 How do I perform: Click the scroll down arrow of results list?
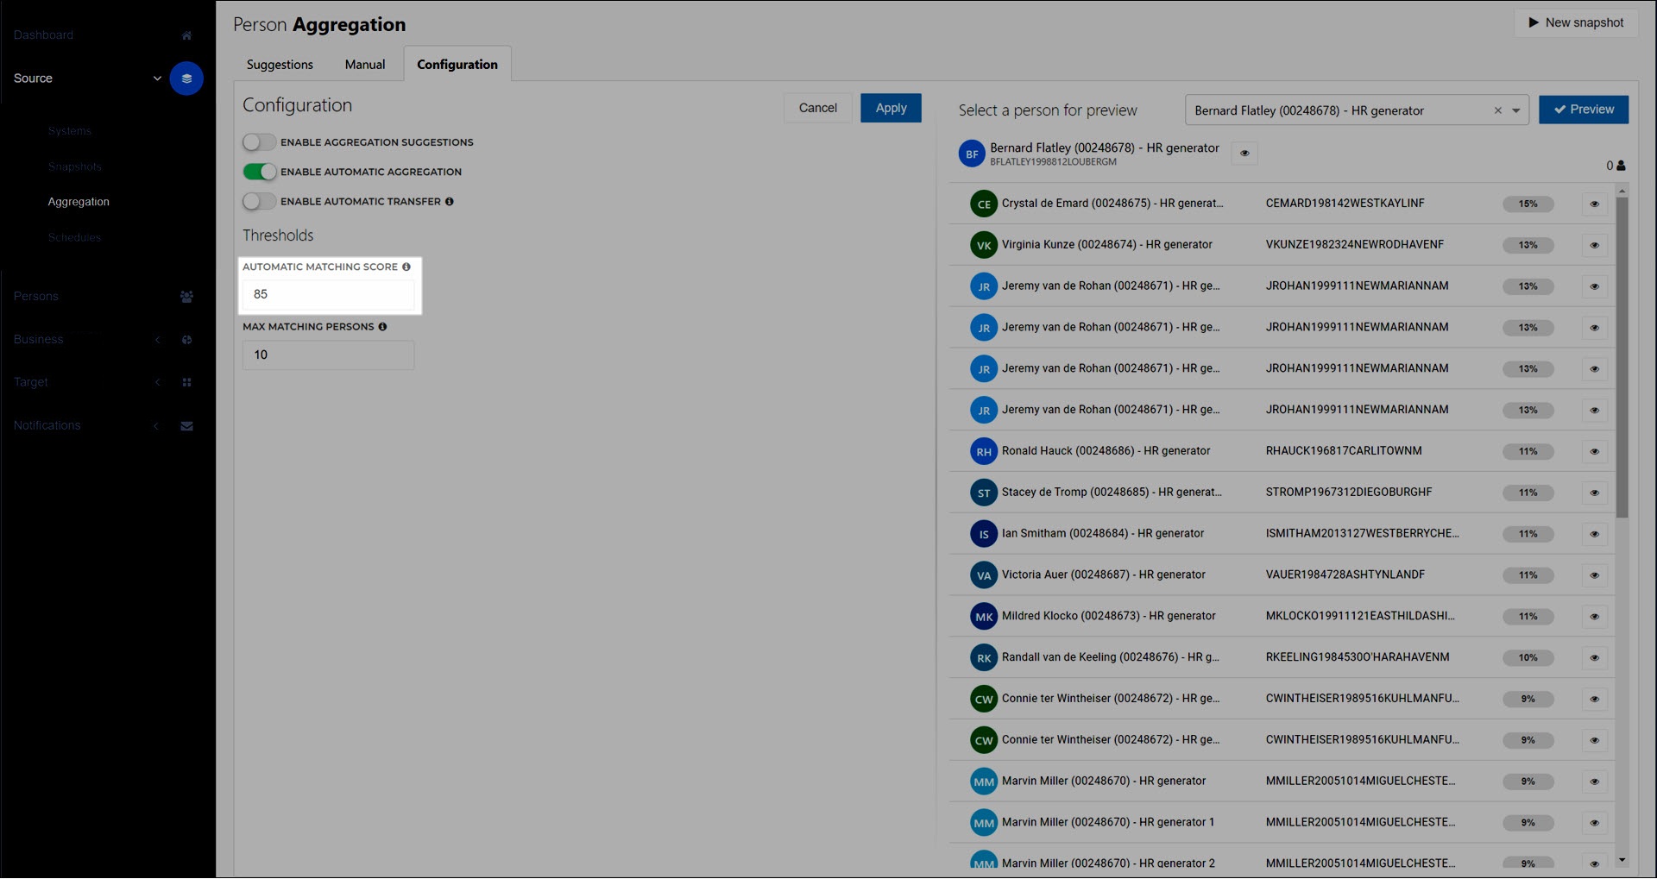point(1622,860)
